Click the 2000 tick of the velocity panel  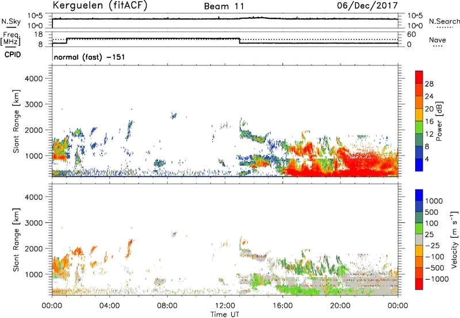[34, 249]
